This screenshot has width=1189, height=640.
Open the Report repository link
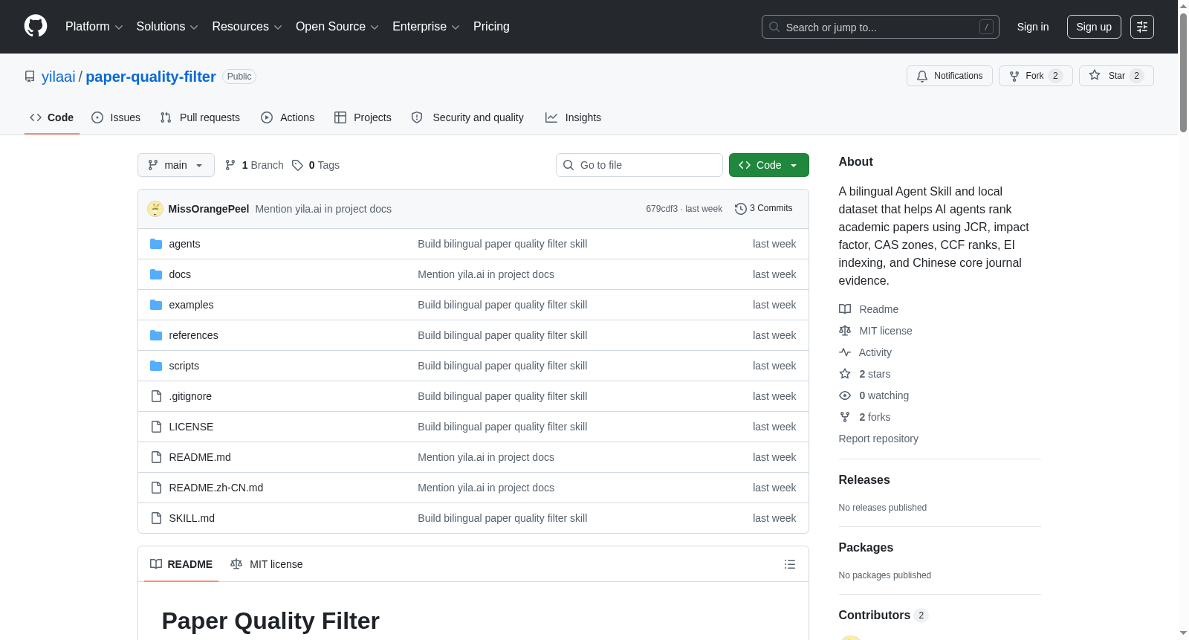pos(878,439)
